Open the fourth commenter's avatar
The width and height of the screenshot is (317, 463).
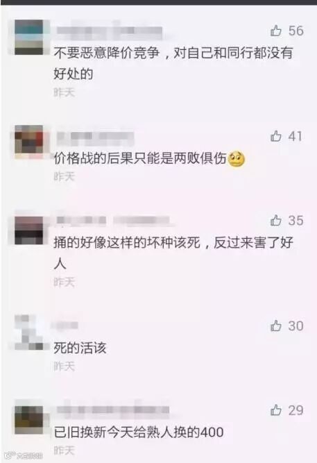coord(29,332)
